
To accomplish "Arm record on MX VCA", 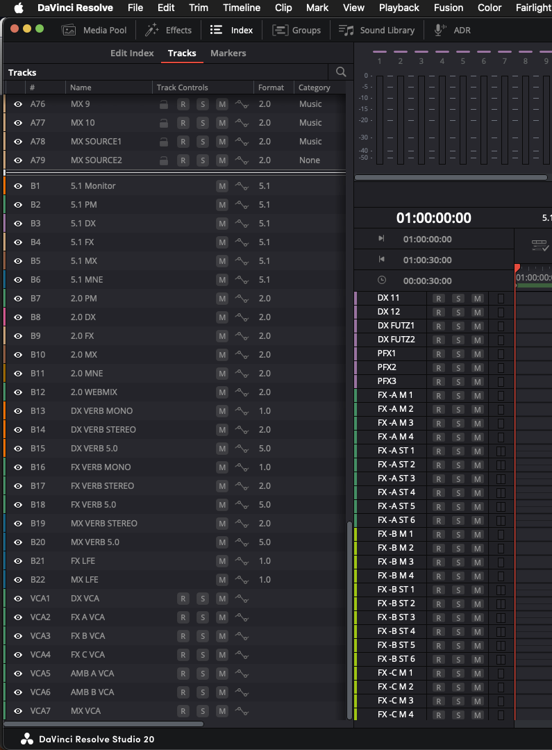I will tap(183, 711).
